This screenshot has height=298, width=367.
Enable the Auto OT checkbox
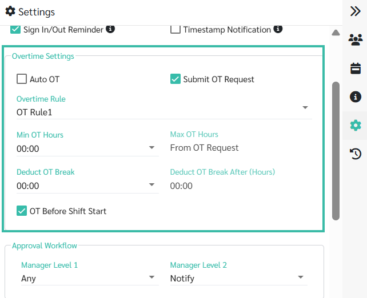(x=22, y=79)
